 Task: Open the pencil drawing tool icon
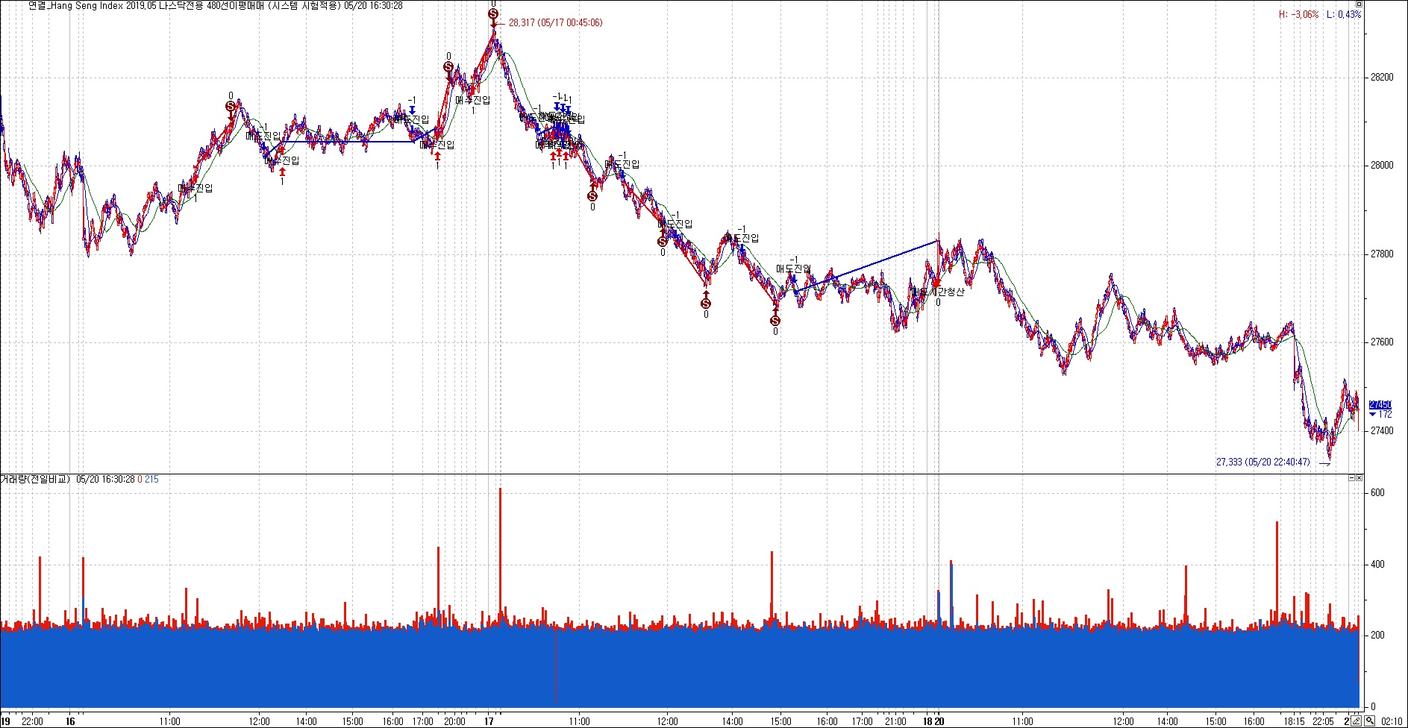pos(1357,721)
